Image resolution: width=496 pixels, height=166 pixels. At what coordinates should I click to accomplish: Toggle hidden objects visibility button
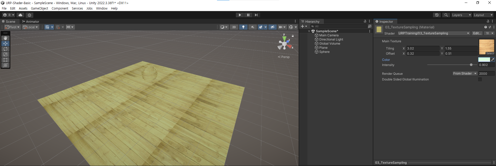[272, 27]
